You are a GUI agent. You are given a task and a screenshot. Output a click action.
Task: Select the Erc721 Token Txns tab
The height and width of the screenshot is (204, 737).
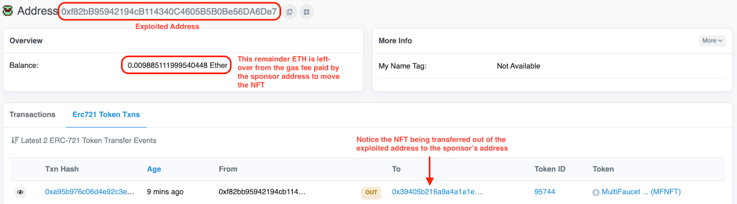point(106,114)
